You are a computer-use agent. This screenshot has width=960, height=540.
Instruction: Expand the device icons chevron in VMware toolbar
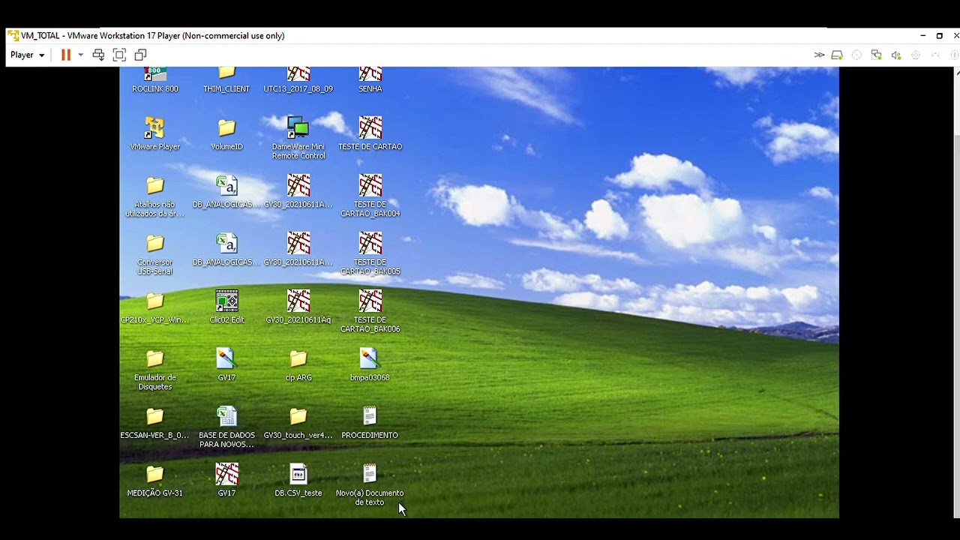(819, 55)
